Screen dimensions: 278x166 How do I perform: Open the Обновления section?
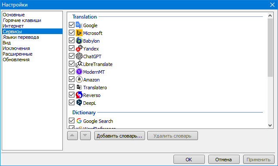[x=32, y=60]
